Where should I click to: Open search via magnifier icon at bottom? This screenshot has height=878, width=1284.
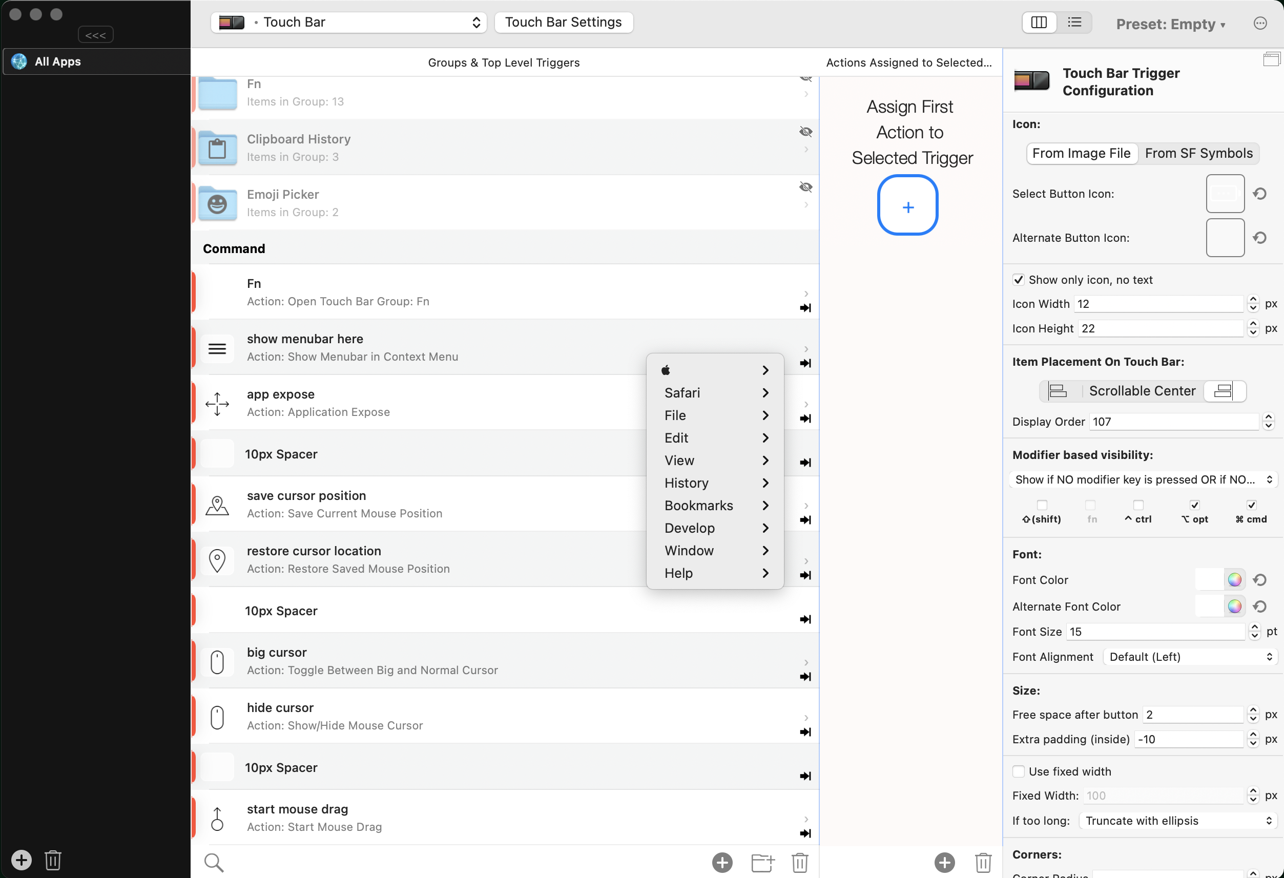pos(214,862)
